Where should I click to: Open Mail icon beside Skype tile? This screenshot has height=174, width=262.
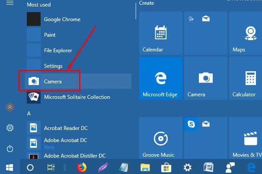pyautogui.click(x=206, y=124)
